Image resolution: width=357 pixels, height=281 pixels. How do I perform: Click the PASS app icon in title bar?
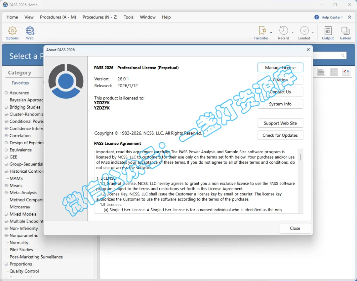coord(5,5)
